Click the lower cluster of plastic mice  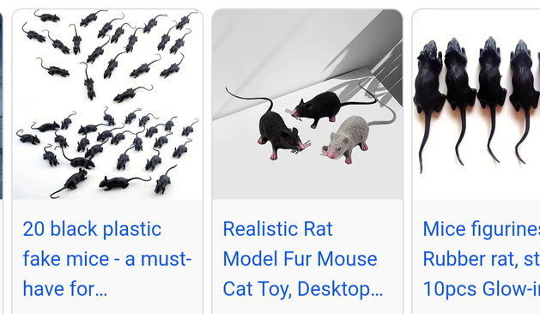tap(106, 152)
